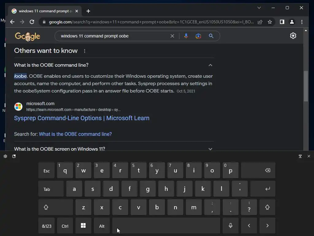Open Chrome side panel
The image size is (314, 236).
(x=282, y=22)
